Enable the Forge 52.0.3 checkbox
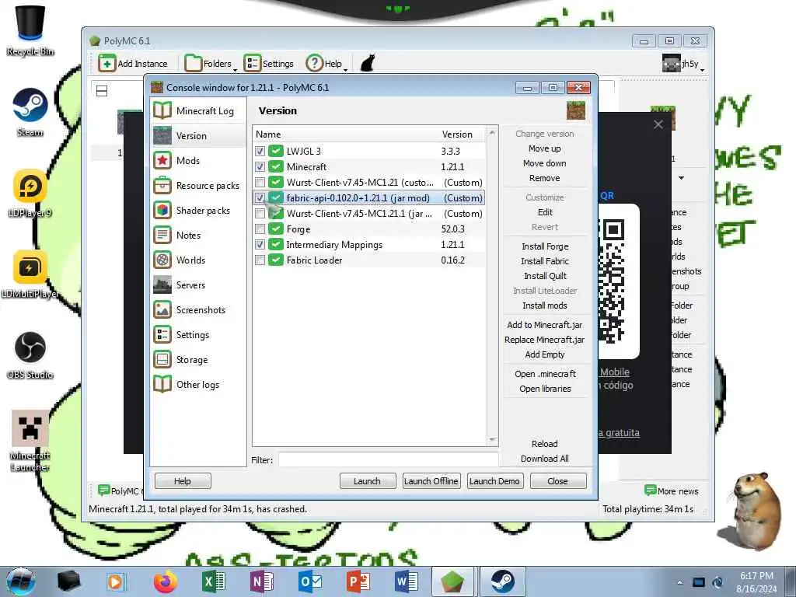The height and width of the screenshot is (597, 796). (260, 229)
